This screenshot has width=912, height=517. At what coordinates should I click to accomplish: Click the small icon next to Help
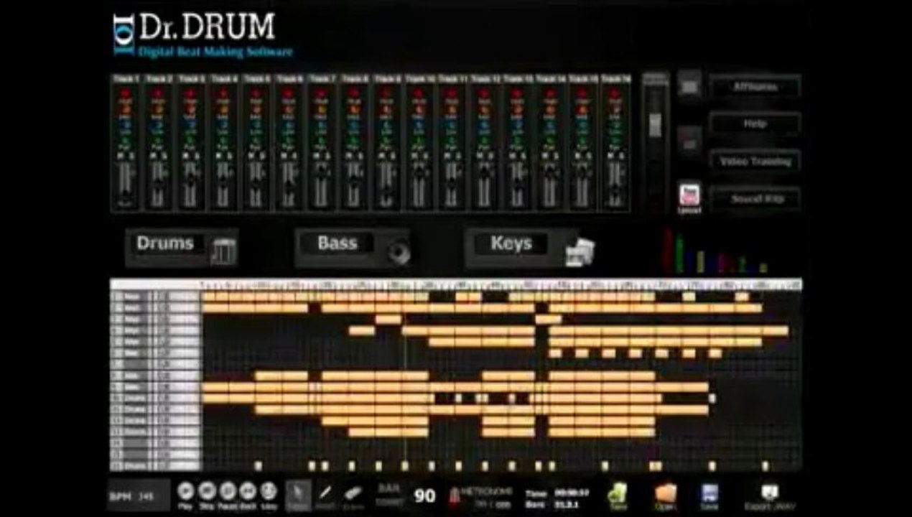[x=689, y=143]
